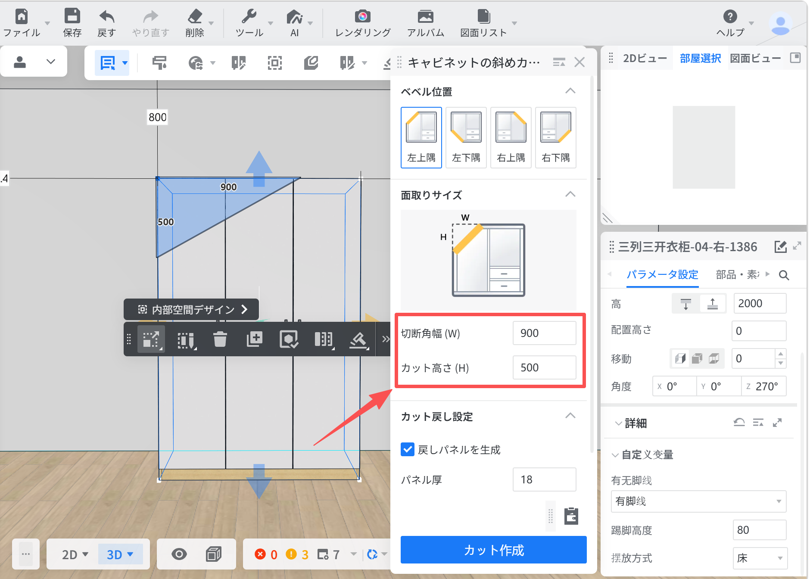The image size is (810, 579).
Task: Click the edit pencil icon next to cabinet name
Action: click(780, 247)
